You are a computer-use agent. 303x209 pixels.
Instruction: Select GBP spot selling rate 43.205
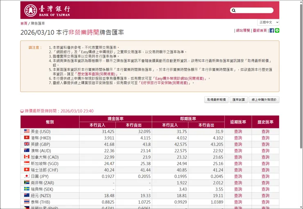[217, 144]
